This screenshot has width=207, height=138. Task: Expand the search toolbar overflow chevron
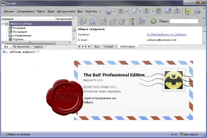204,19
